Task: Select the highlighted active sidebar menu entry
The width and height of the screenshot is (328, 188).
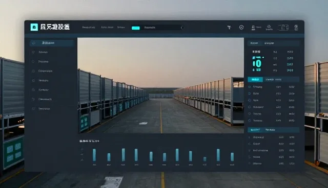Action: coord(52,43)
